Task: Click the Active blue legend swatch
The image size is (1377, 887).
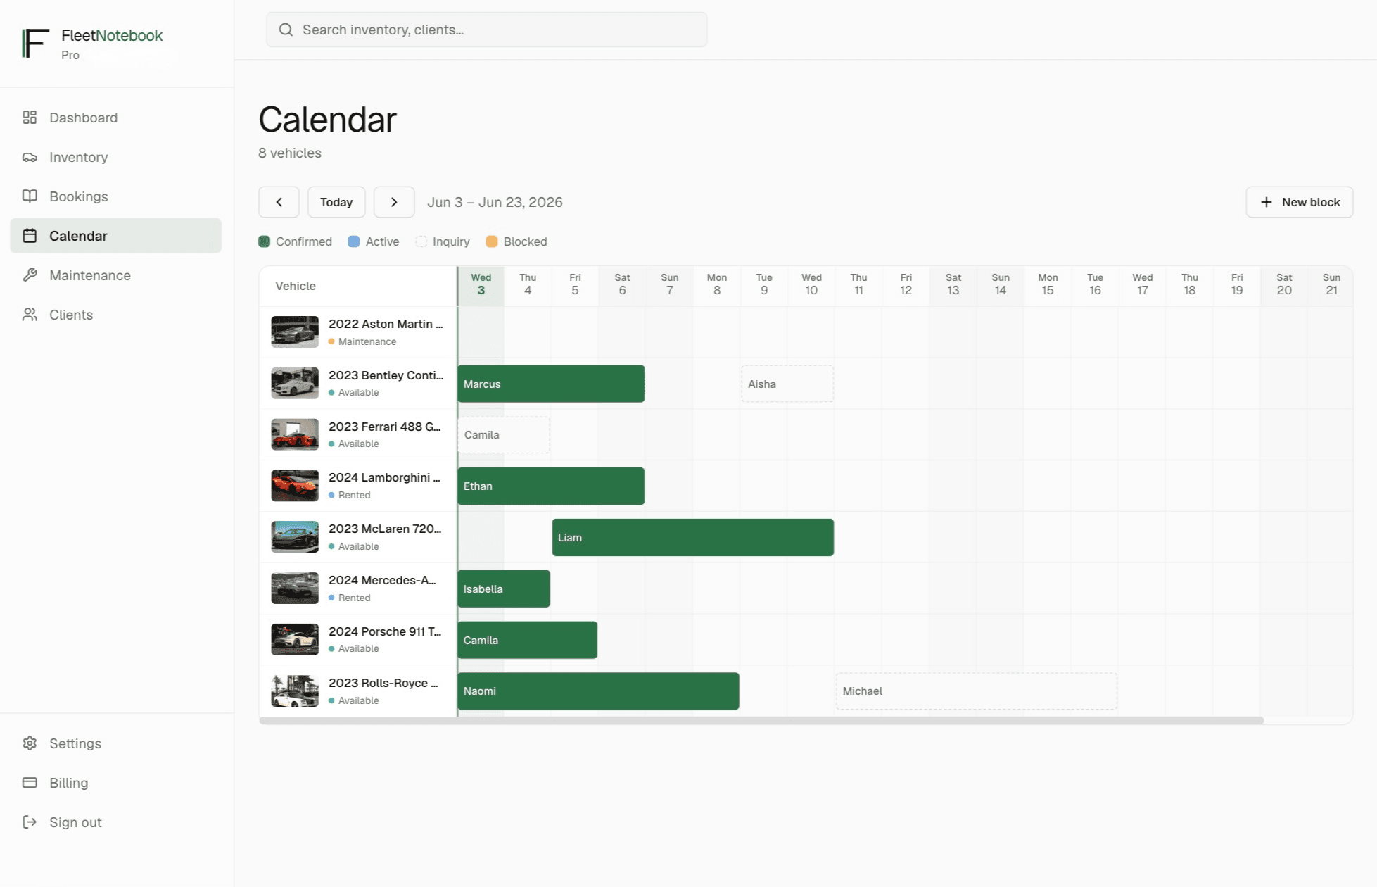Action: 354,241
